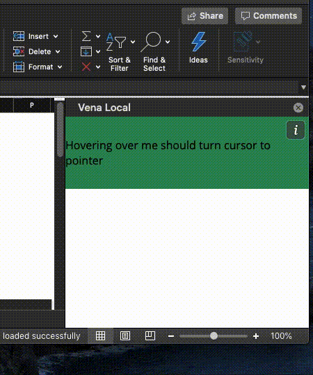The width and height of the screenshot is (313, 375).
Task: Switch to Page Layout view
Action: coord(125,336)
